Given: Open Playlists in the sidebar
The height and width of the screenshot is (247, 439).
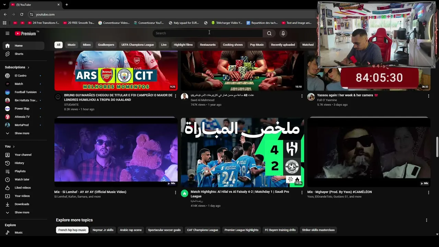Looking at the screenshot, I should pos(23,171).
